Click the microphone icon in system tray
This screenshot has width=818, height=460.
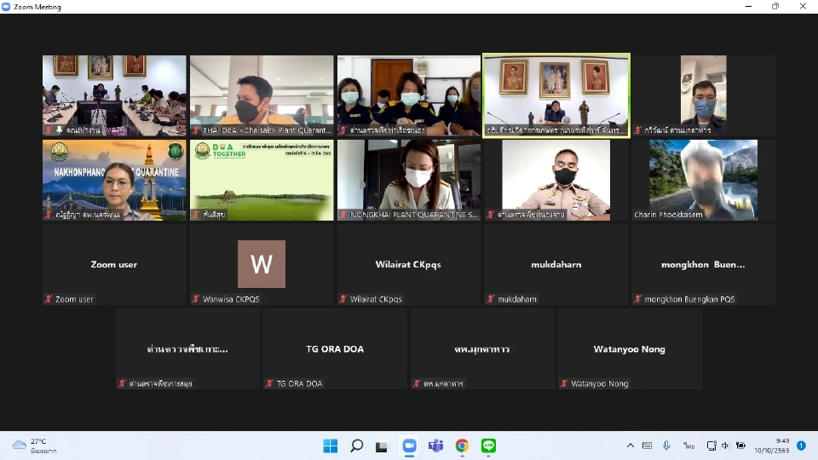pyautogui.click(x=666, y=446)
